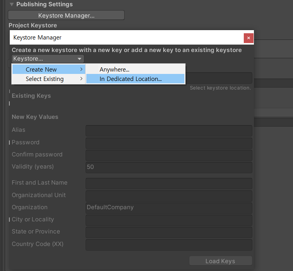Viewport: 293px width, 271px height.
Task: Click the First and Last Name field
Action: pos(169,183)
